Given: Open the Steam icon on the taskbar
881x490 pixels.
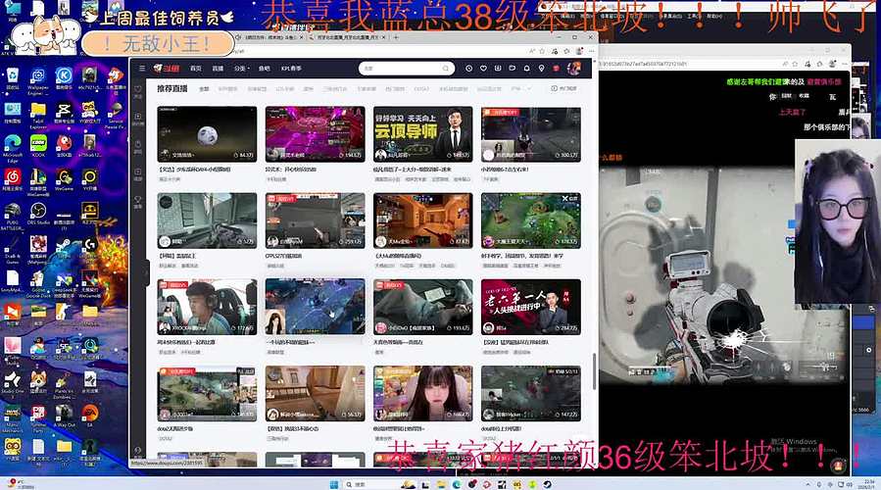Looking at the screenshot, I should (547, 484).
